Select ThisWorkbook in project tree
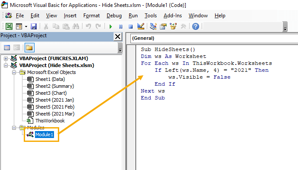This screenshot has width=298, height=170. (x=50, y=121)
